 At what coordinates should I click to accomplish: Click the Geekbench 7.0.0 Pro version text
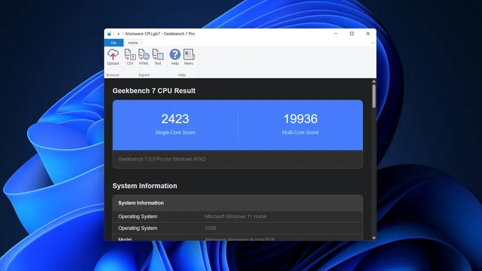pyautogui.click(x=162, y=159)
